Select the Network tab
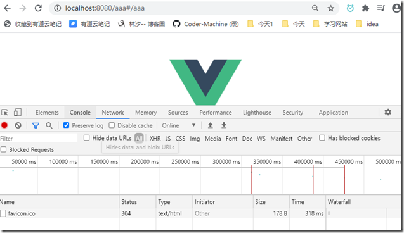 [x=113, y=113]
